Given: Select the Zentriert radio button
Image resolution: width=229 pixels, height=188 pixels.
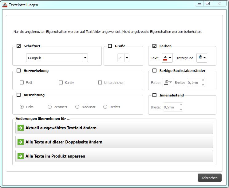Looking at the screenshot, I should point(49,107).
